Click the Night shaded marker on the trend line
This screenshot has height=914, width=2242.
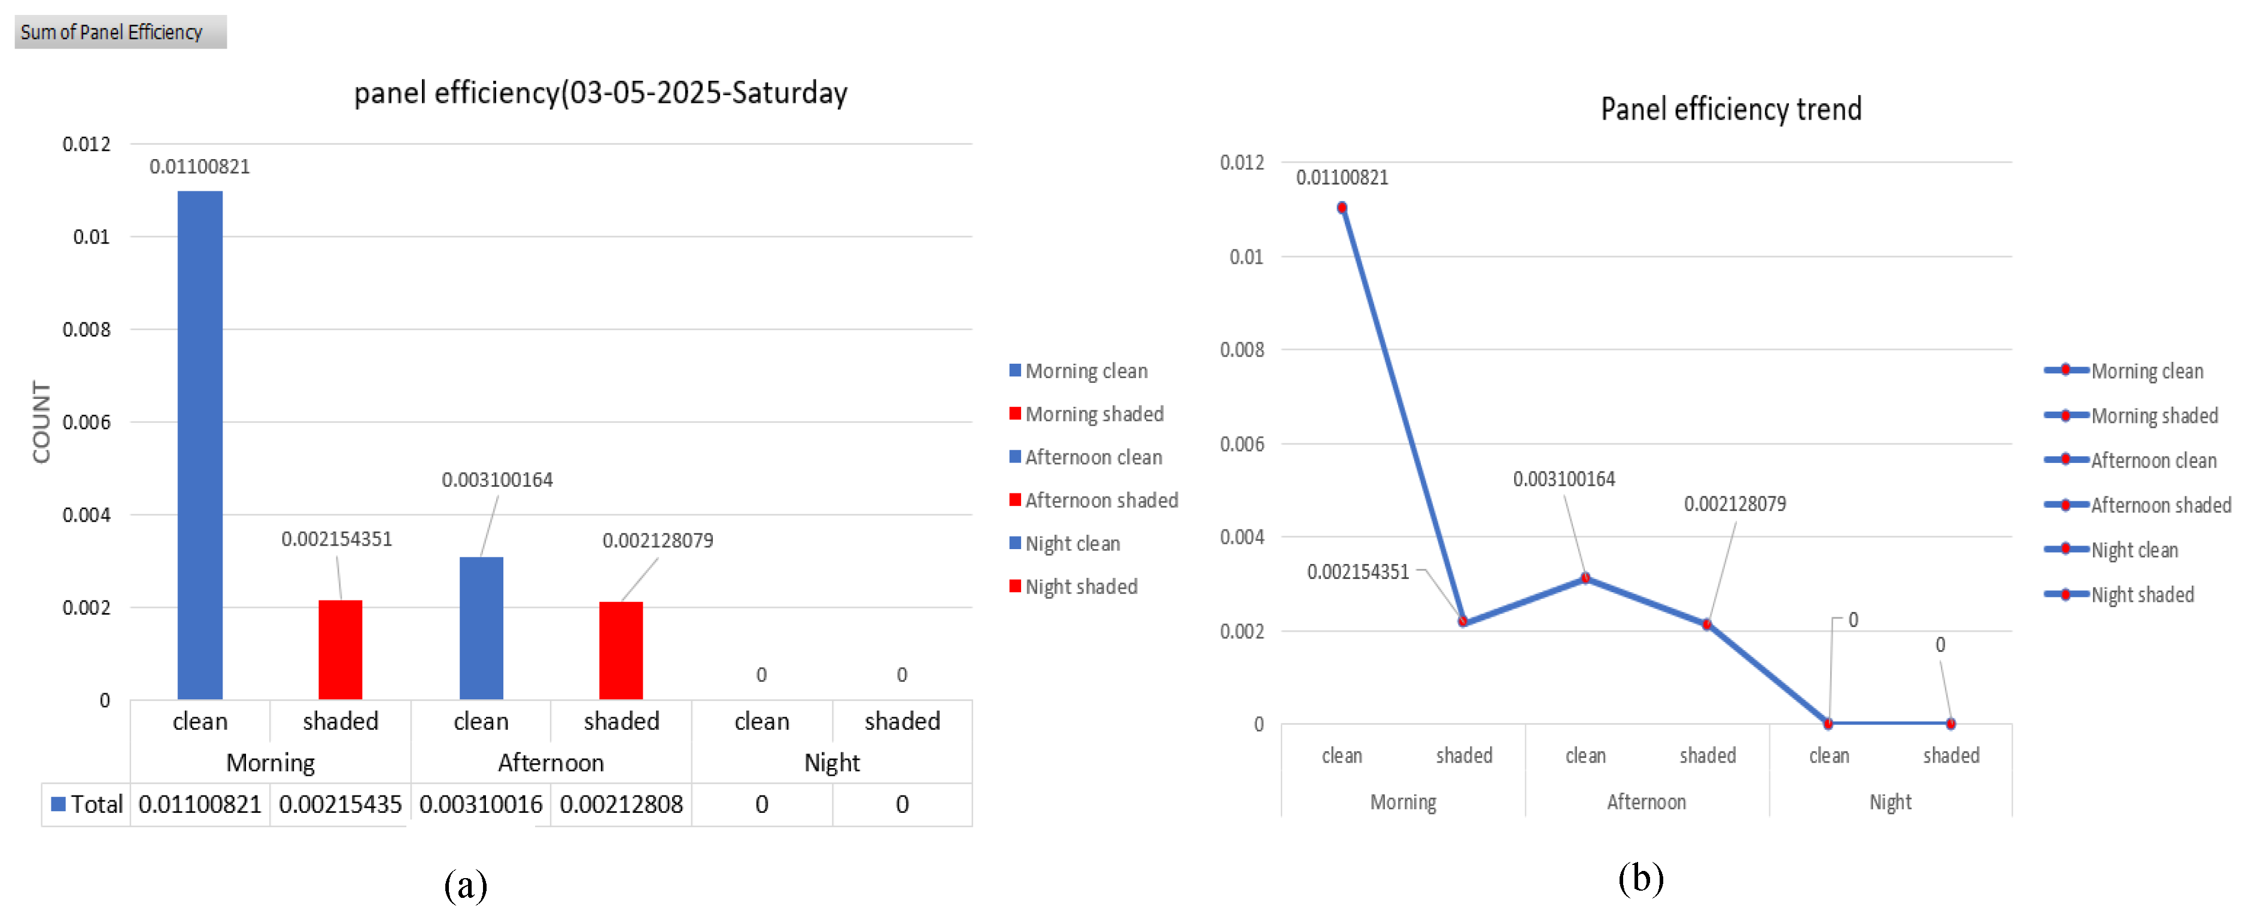tap(1951, 724)
